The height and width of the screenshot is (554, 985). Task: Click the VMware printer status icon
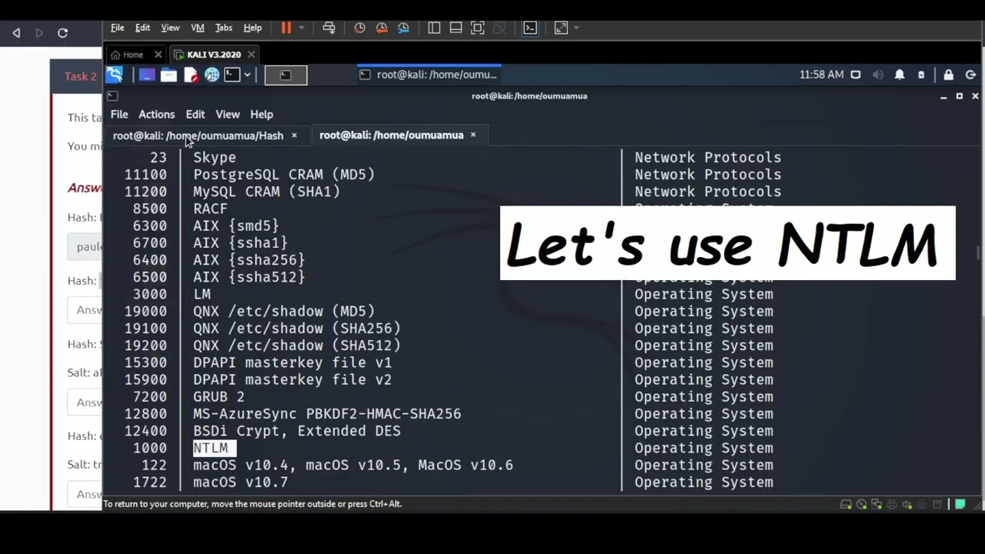point(892,505)
